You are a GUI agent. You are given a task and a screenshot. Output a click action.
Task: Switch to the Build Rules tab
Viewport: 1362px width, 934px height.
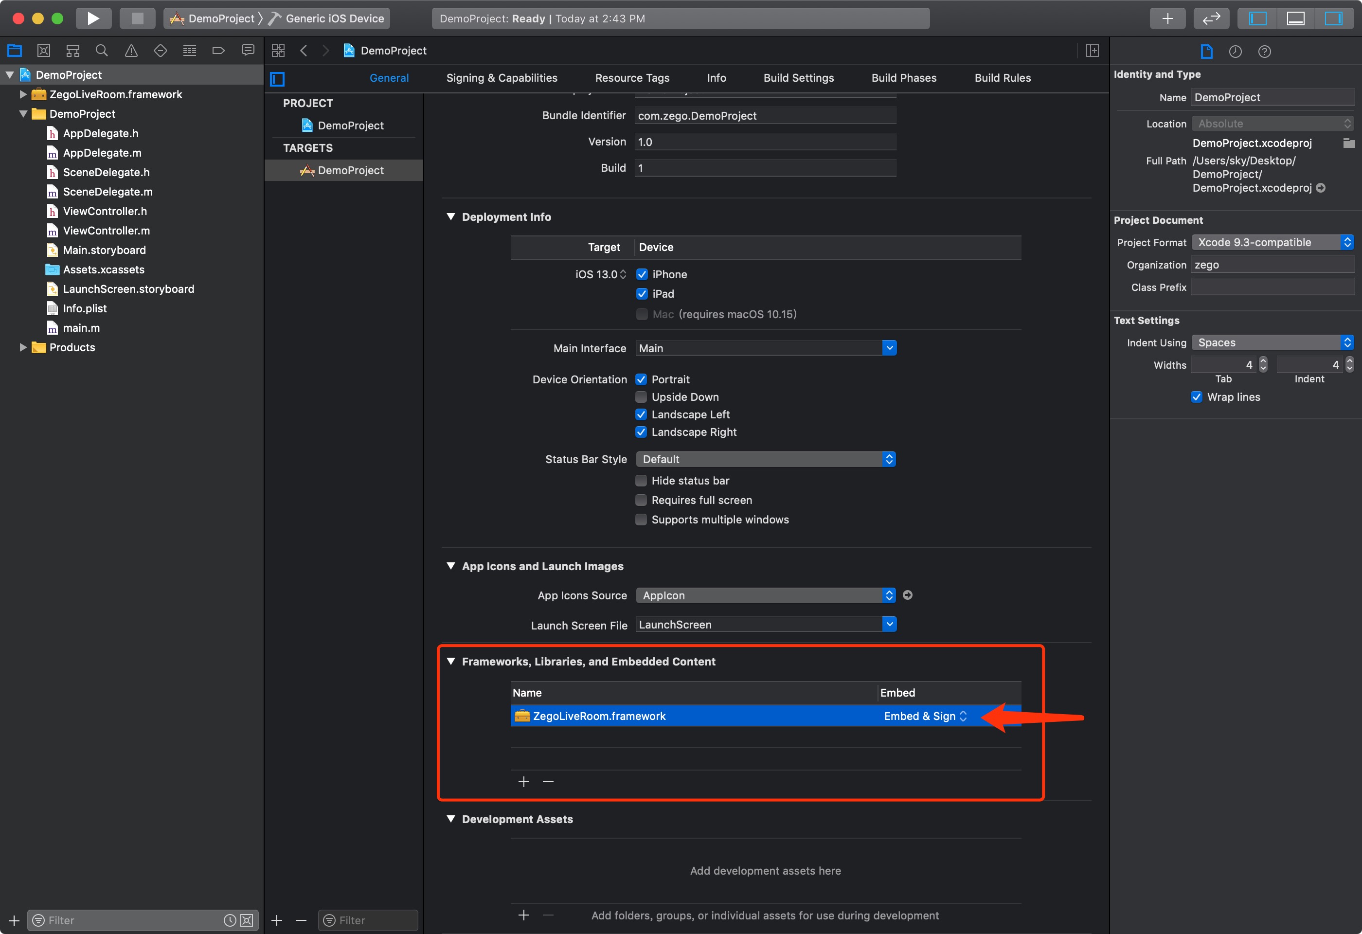click(x=1002, y=78)
